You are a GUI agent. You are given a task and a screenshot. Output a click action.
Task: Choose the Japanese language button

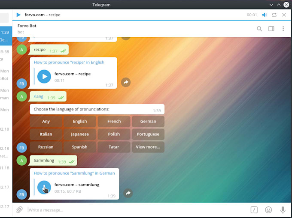80,134
